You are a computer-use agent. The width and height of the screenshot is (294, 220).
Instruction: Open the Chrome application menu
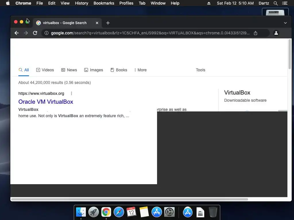click(23, 3)
